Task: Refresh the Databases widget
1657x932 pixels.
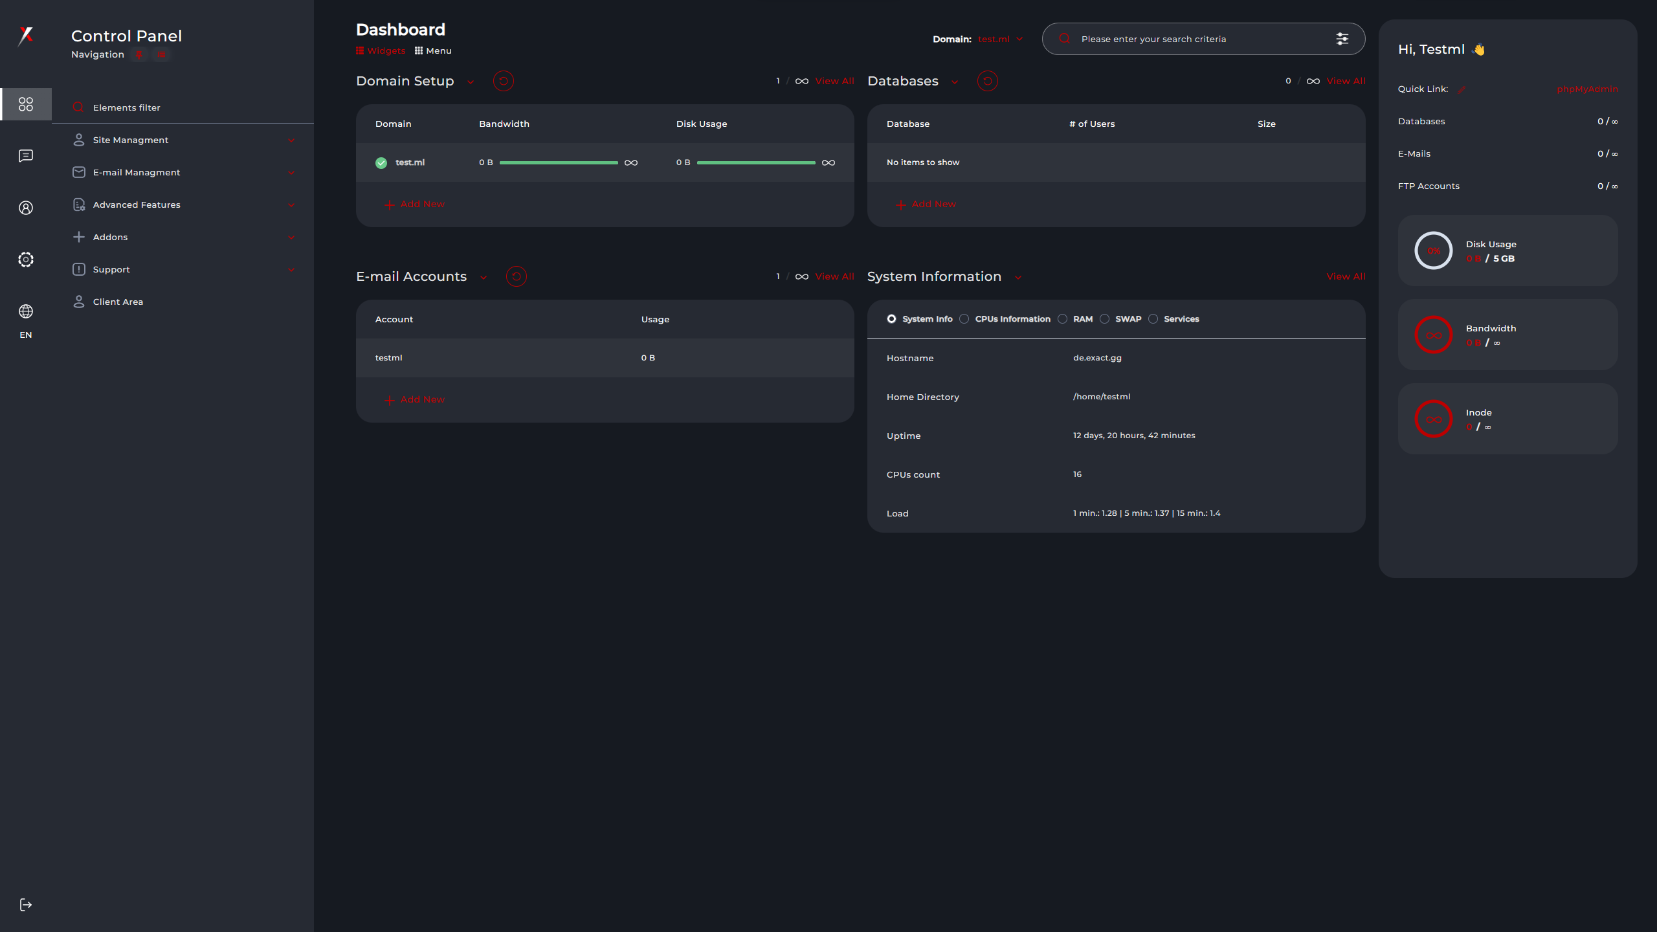Action: click(x=988, y=81)
